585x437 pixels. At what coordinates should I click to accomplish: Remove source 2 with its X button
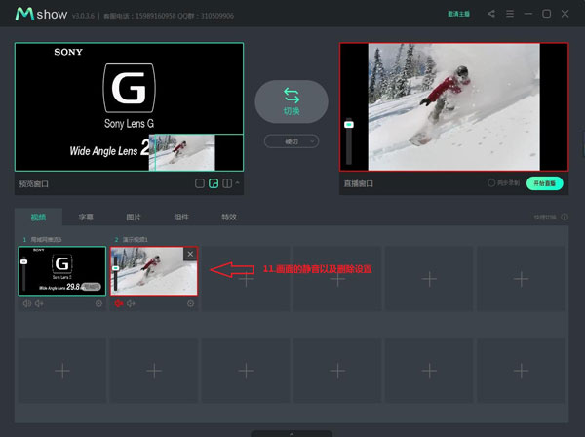click(x=190, y=254)
